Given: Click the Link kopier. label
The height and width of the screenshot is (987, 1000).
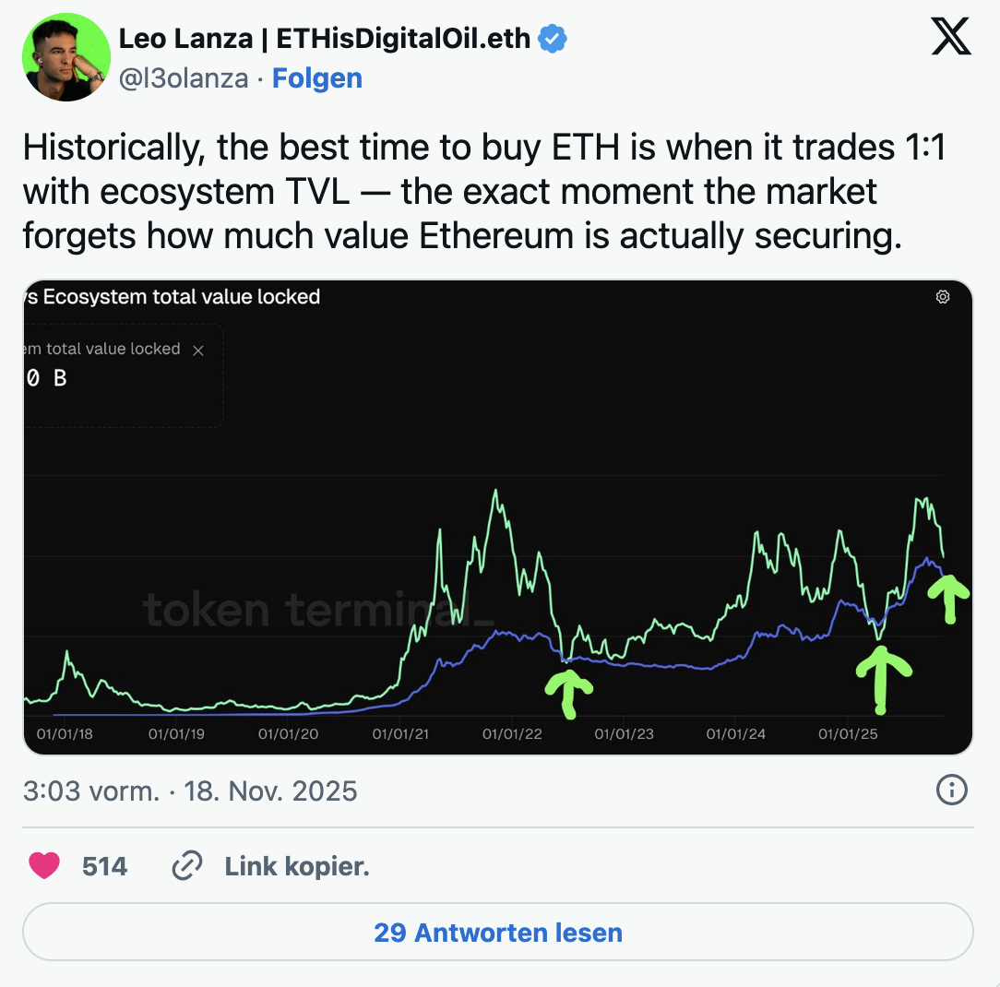Looking at the screenshot, I should point(295,865).
